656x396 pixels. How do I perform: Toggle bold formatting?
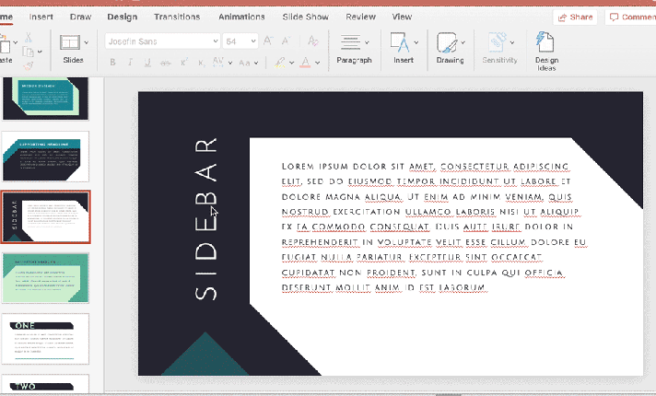click(x=113, y=63)
